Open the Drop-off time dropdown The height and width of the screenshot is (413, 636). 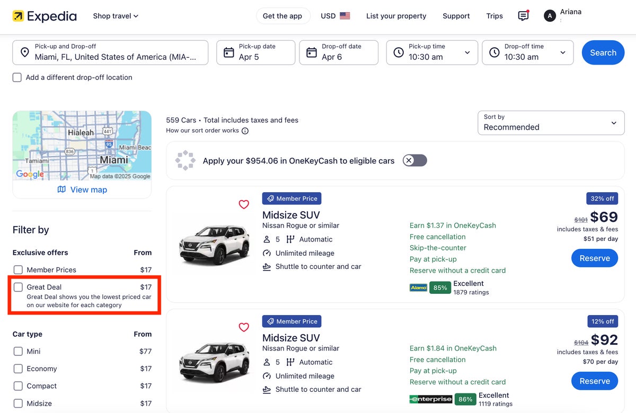(528, 52)
